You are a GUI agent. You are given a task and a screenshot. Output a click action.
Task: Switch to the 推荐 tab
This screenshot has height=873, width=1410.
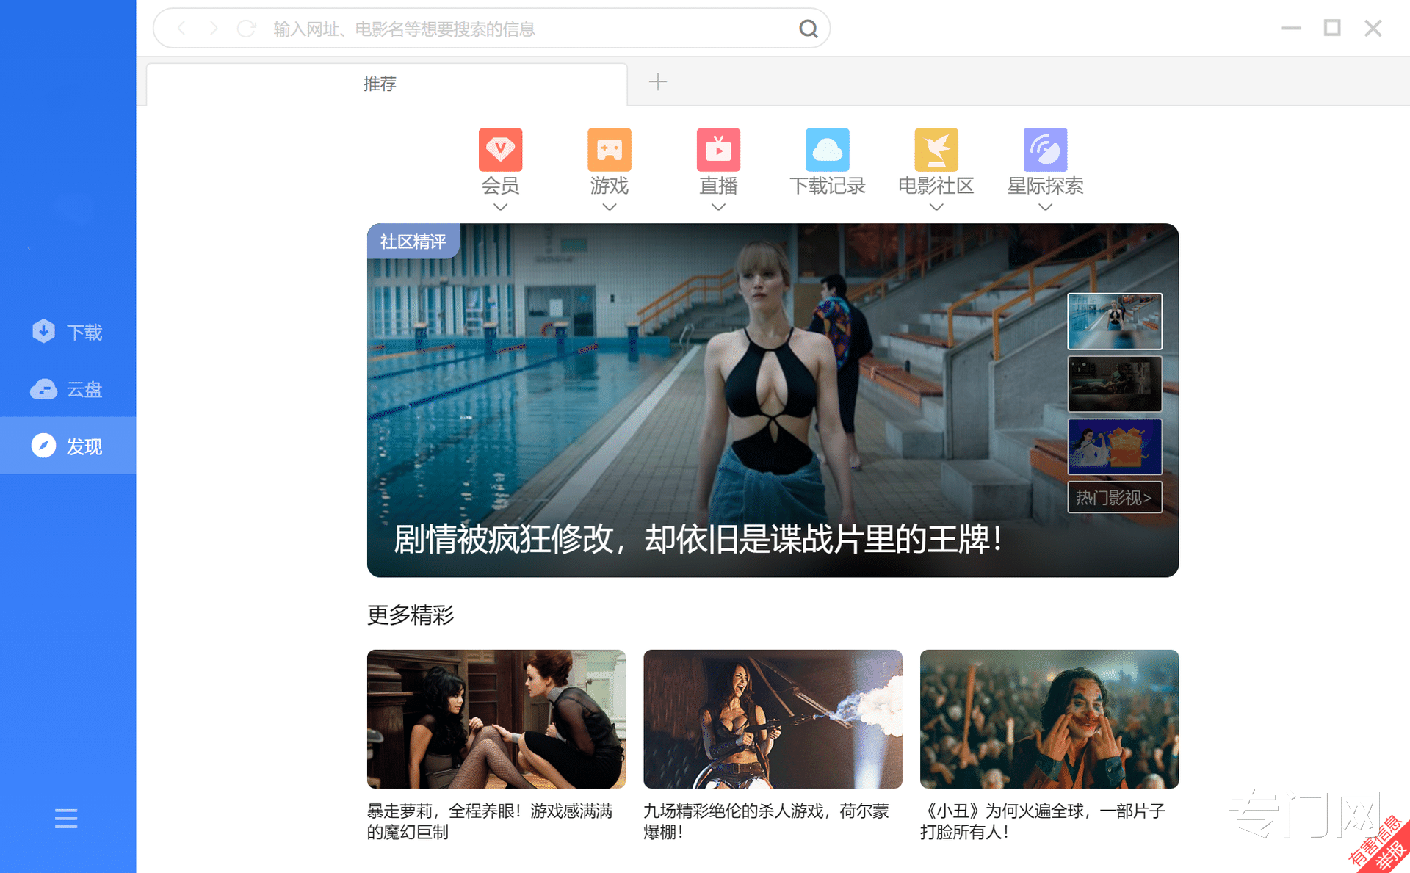point(387,84)
